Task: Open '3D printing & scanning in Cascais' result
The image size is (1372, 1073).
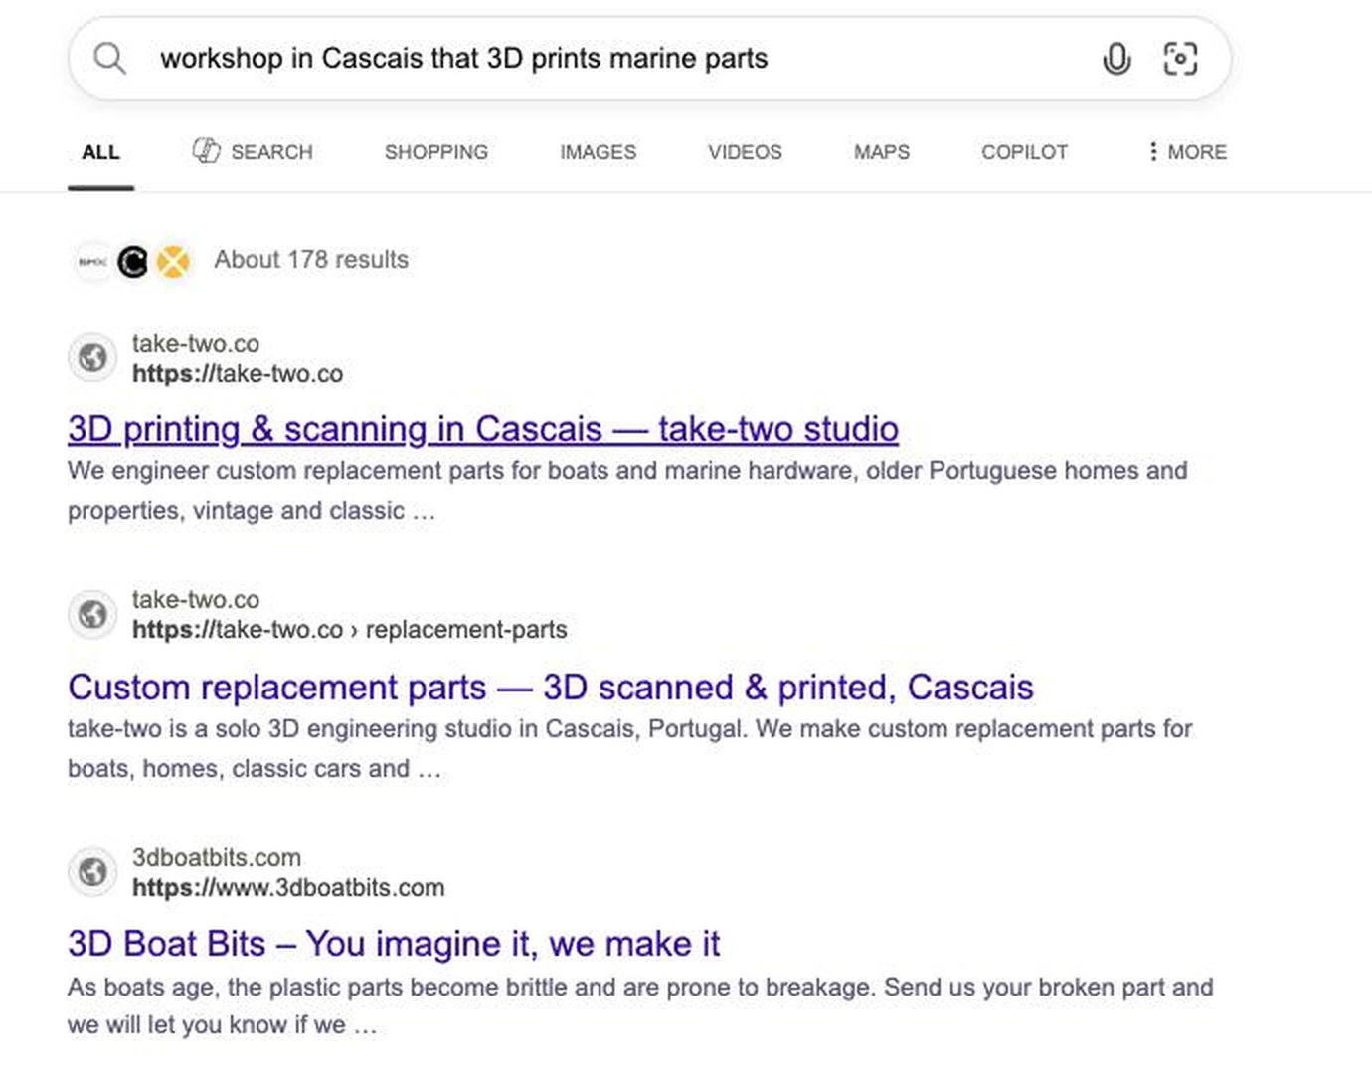Action: (x=483, y=429)
